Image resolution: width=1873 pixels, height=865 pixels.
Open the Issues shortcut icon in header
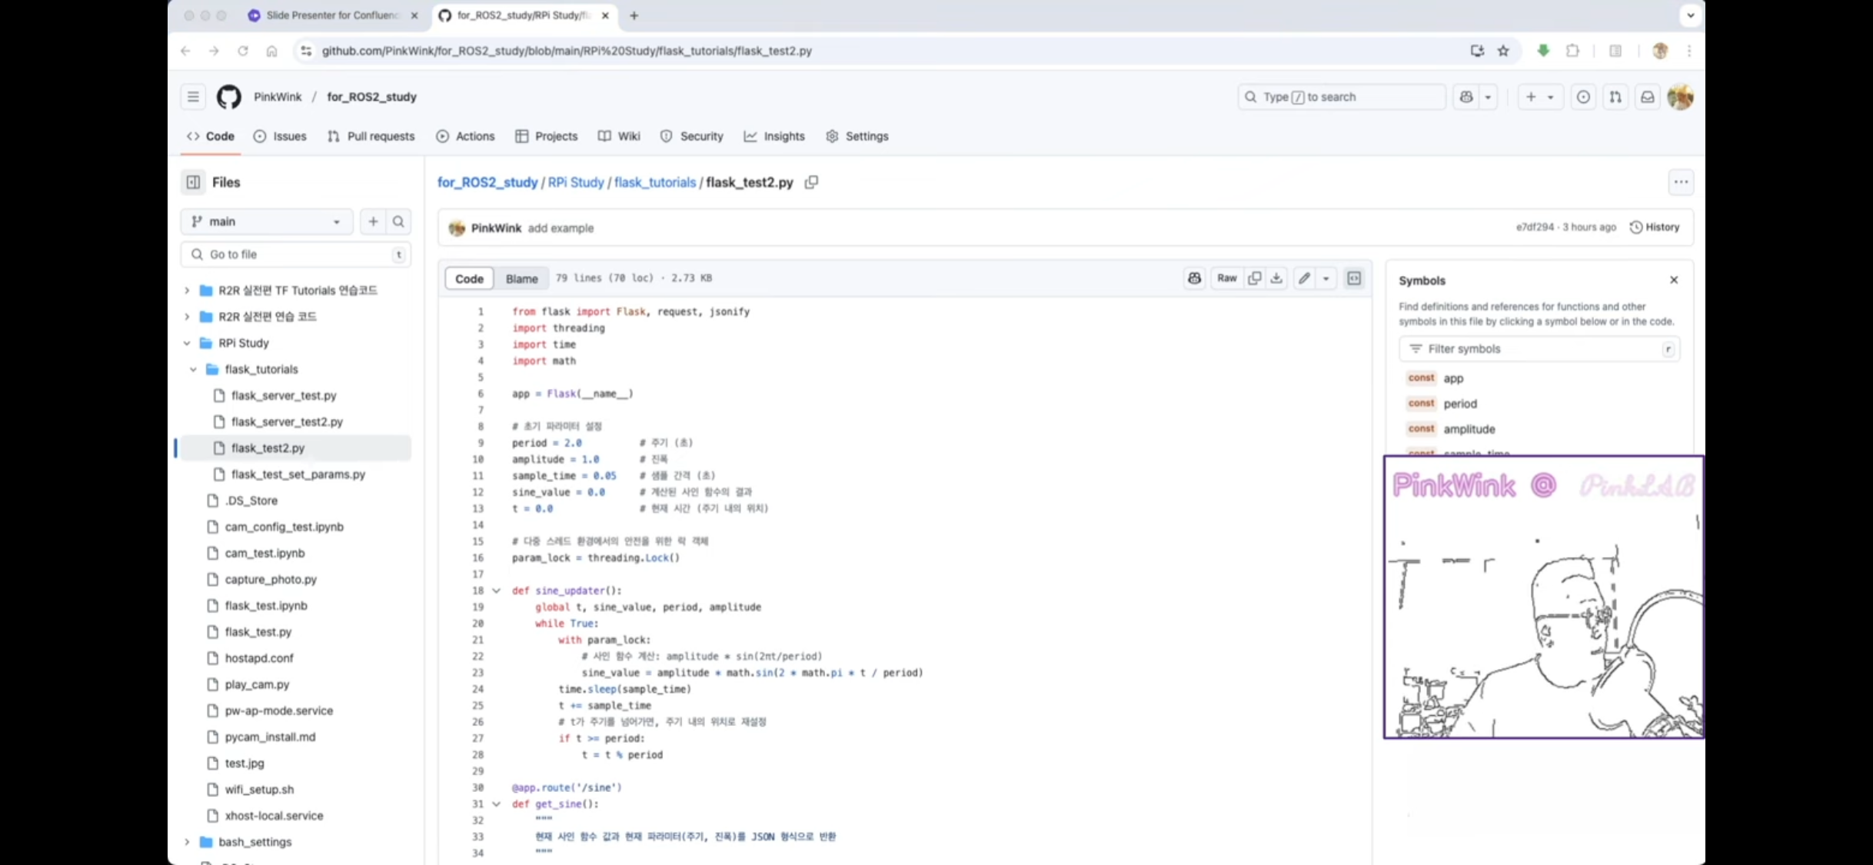[x=1583, y=97]
